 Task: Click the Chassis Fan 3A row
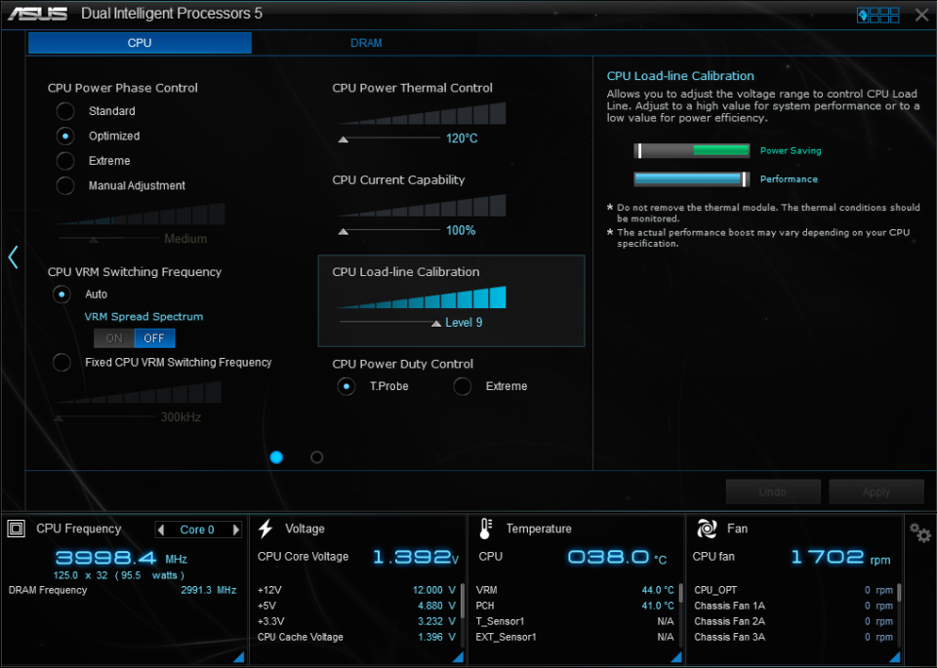pyautogui.click(x=794, y=637)
